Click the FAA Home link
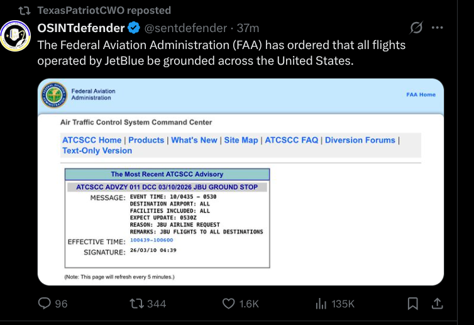Viewport: 474px width, 325px height. [x=421, y=94]
